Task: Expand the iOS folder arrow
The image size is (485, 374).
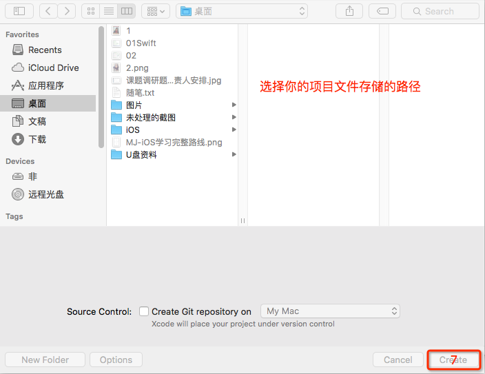Action: click(234, 129)
